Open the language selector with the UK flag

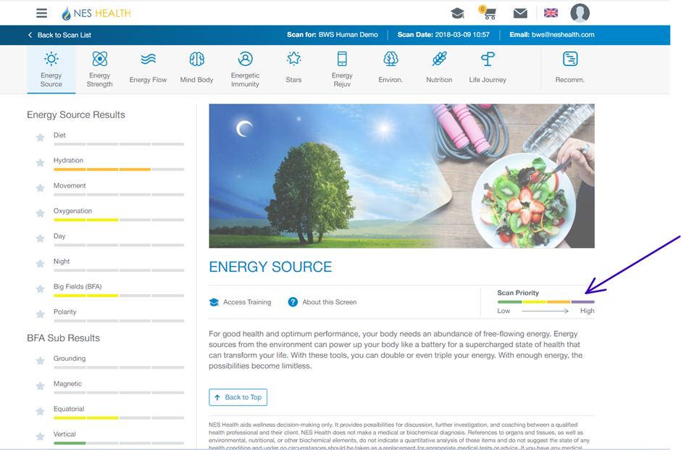click(x=551, y=12)
